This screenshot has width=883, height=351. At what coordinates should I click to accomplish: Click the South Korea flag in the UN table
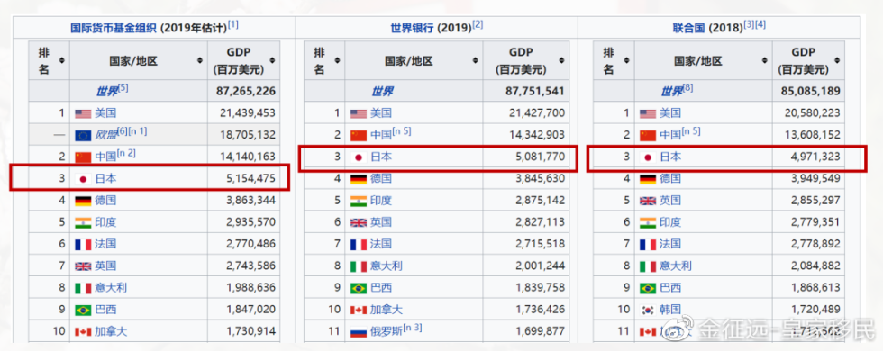(x=648, y=310)
